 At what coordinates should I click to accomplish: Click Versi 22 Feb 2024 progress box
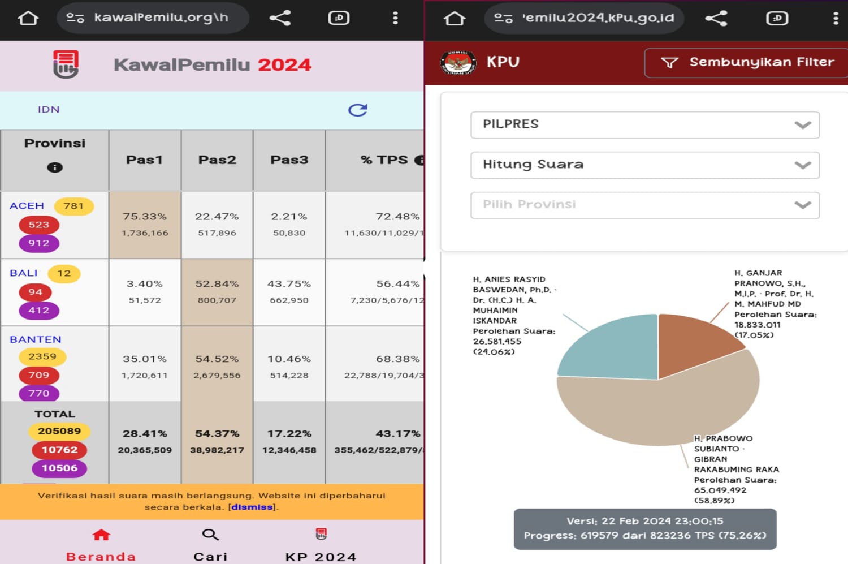click(645, 529)
